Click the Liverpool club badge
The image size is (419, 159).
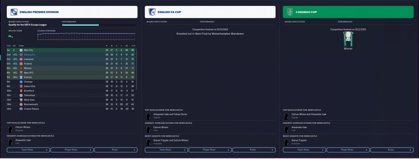click(x=21, y=59)
